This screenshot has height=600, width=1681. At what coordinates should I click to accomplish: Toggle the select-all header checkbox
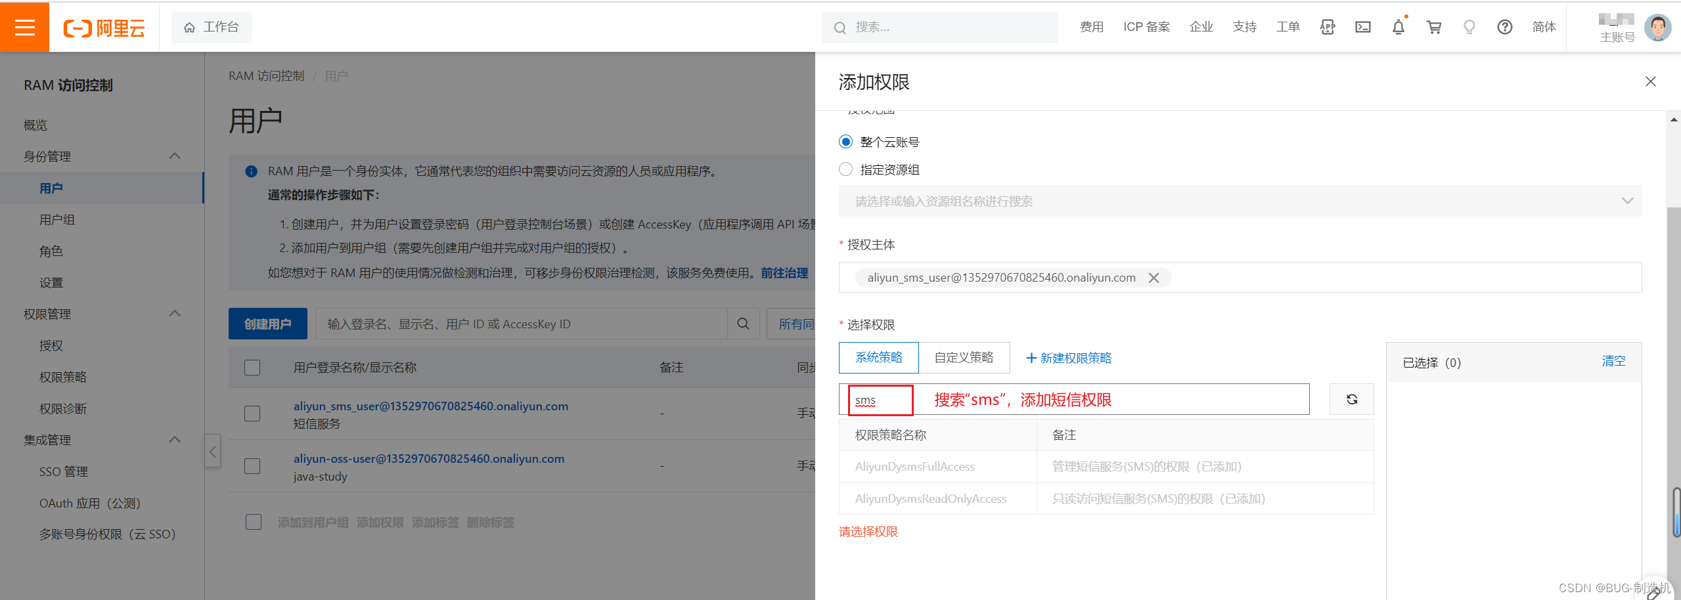click(252, 367)
